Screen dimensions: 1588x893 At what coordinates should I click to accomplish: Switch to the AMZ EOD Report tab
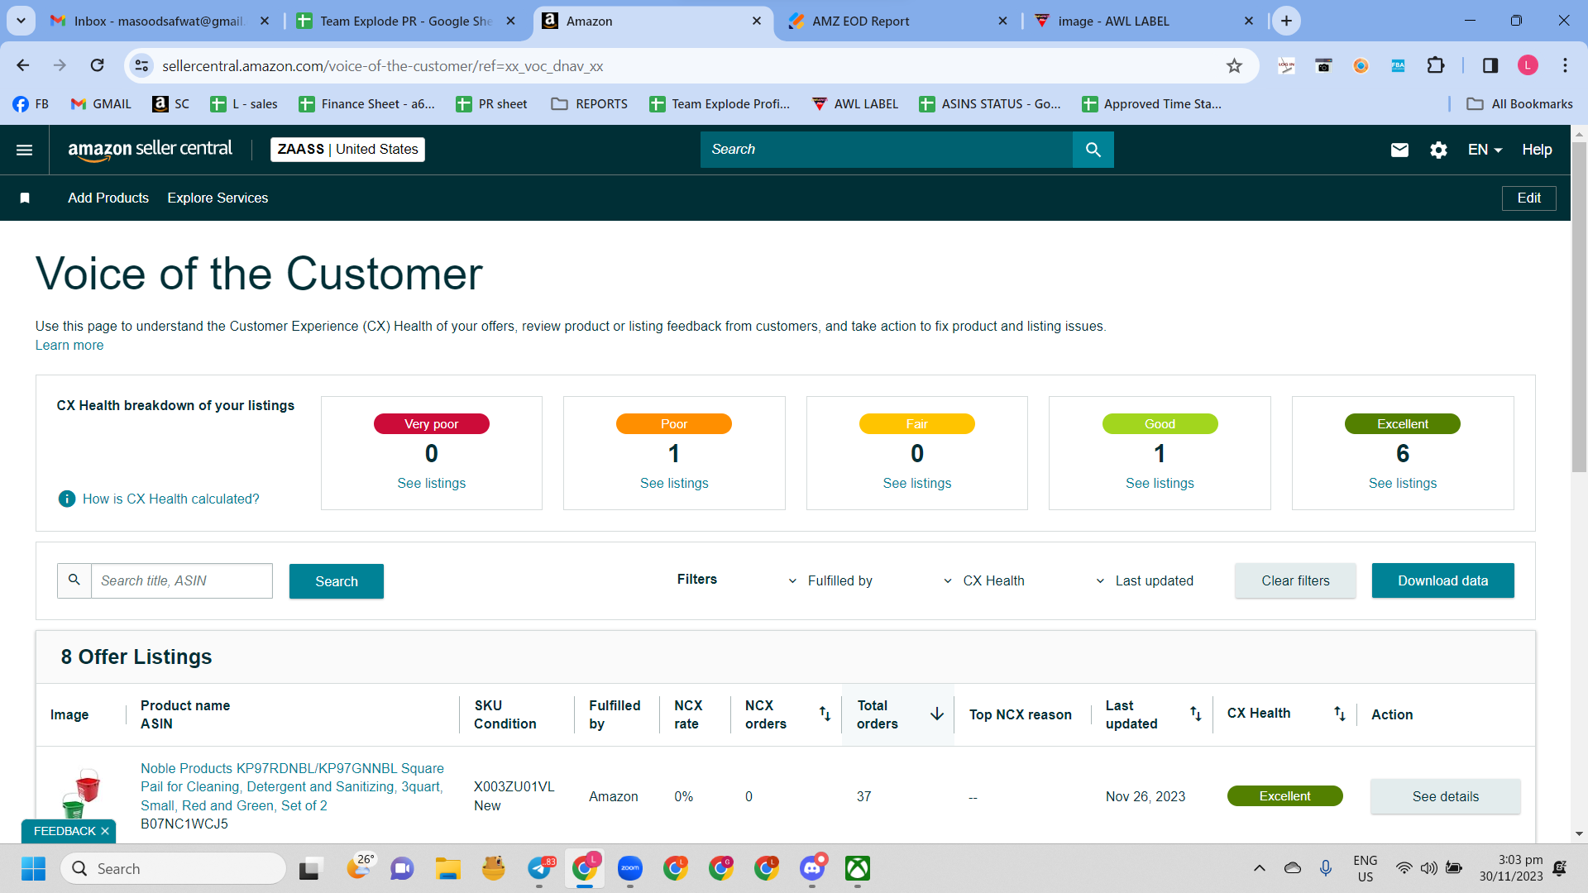pyautogui.click(x=897, y=21)
